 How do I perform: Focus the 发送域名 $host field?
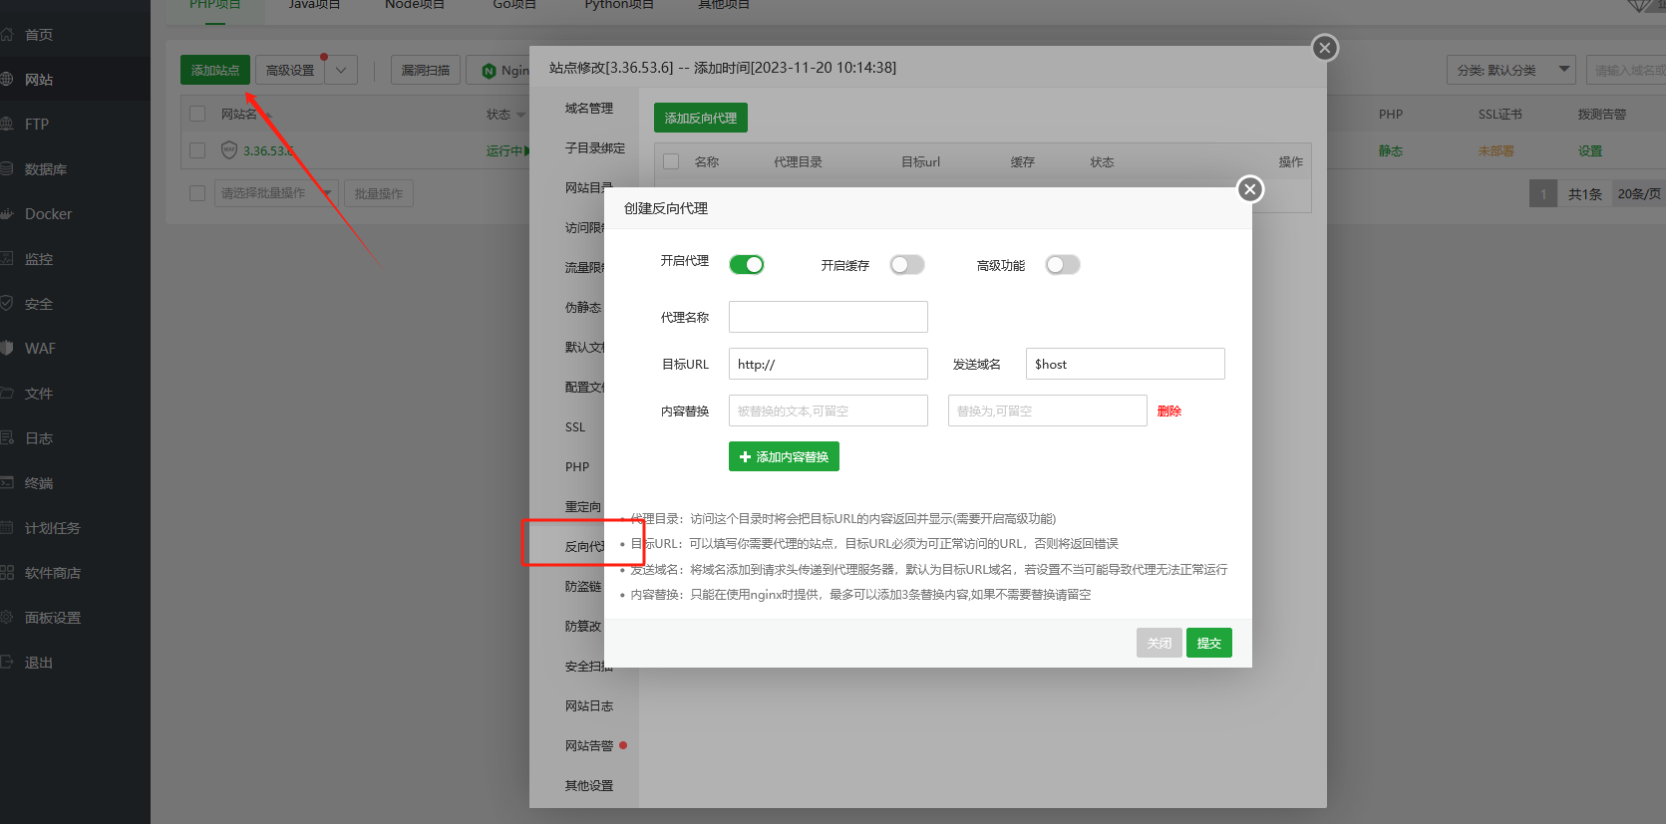[1126, 364]
